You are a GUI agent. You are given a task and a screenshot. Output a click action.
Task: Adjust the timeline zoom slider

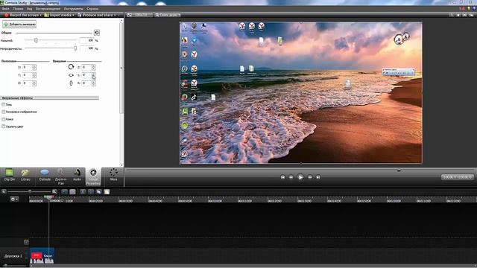point(30,191)
